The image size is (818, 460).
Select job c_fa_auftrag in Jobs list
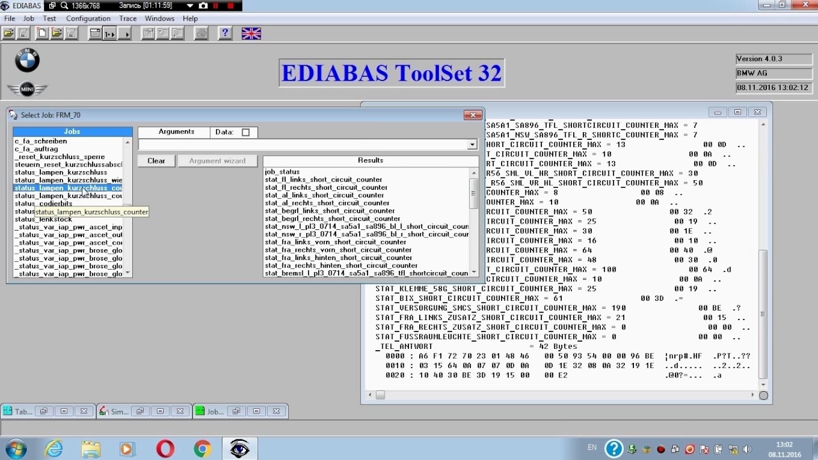[x=36, y=149]
